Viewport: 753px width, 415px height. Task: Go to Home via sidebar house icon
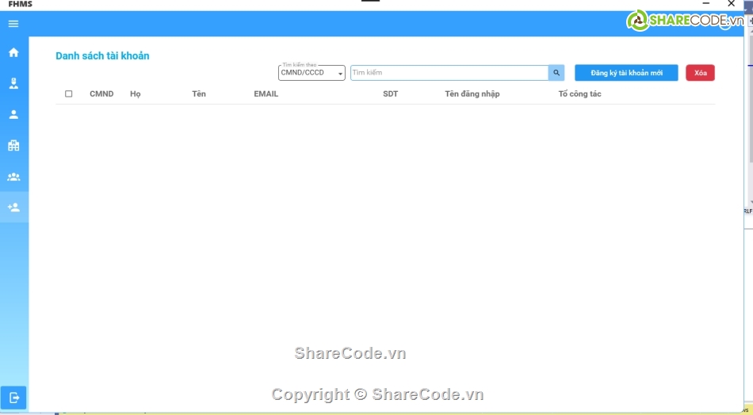13,53
